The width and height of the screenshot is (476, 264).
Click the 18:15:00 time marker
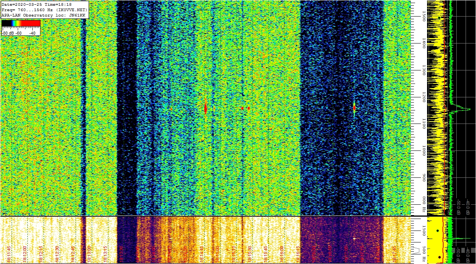point(217,254)
